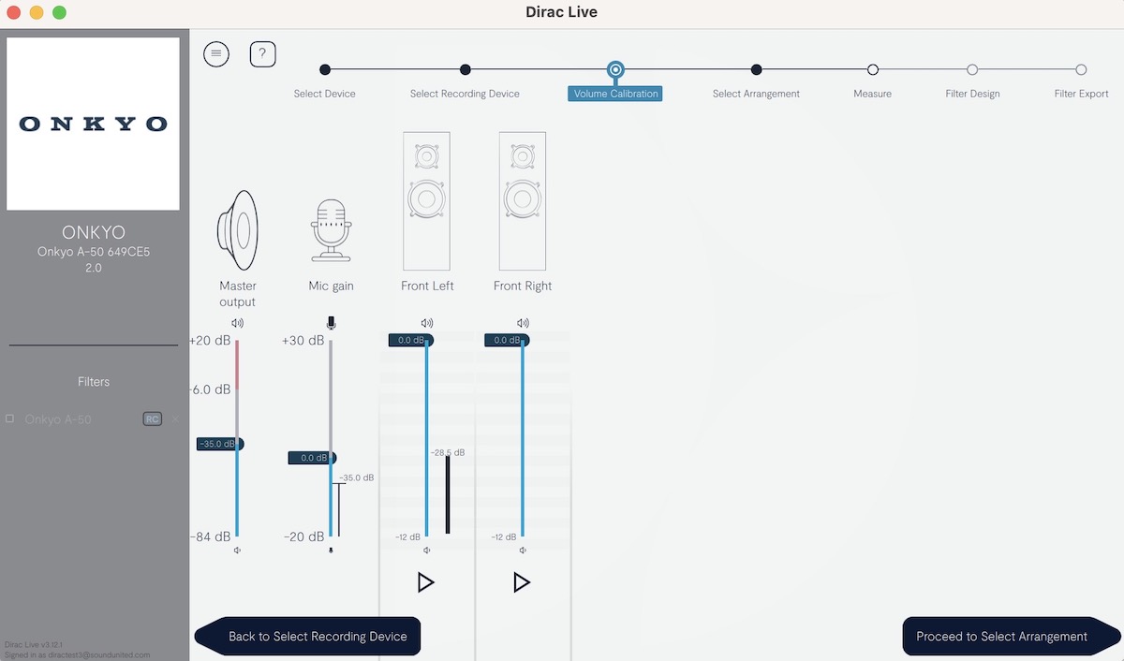Image resolution: width=1124 pixels, height=661 pixels.
Task: Toggle the Onkyo A-50 filter checkbox
Action: pyautogui.click(x=10, y=419)
